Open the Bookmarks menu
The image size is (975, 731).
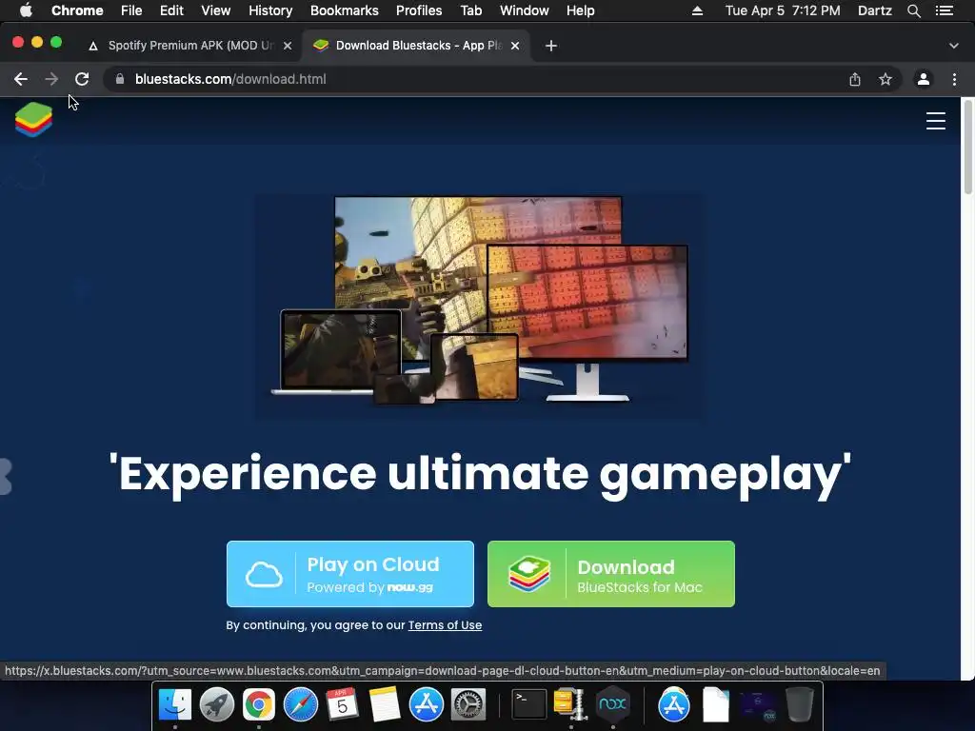[x=344, y=10]
